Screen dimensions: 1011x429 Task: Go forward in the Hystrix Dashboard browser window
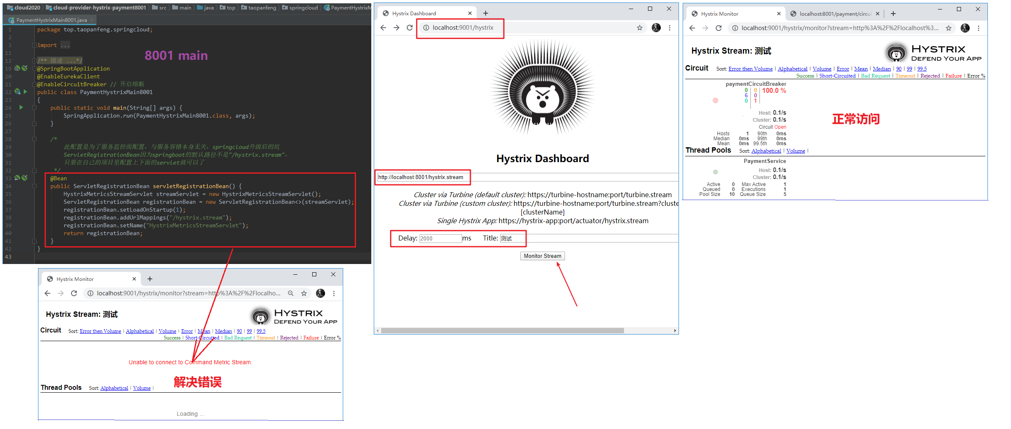(x=396, y=28)
